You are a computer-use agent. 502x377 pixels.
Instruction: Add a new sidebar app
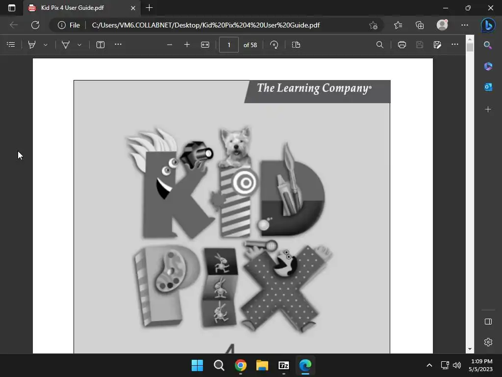488,109
